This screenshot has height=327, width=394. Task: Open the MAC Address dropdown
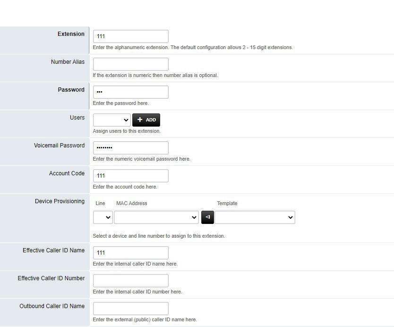156,217
